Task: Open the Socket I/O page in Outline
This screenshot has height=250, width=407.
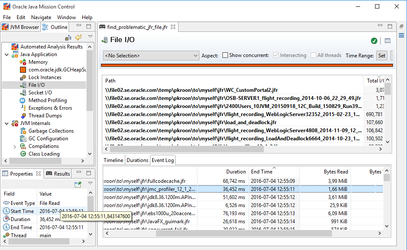Action: point(40,93)
